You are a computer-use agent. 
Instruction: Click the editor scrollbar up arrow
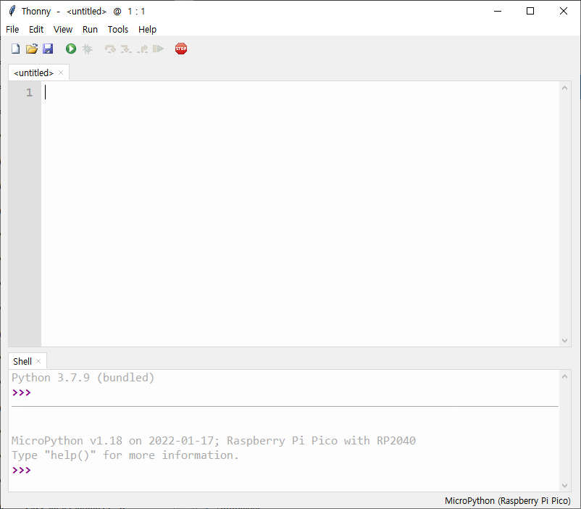click(x=564, y=88)
